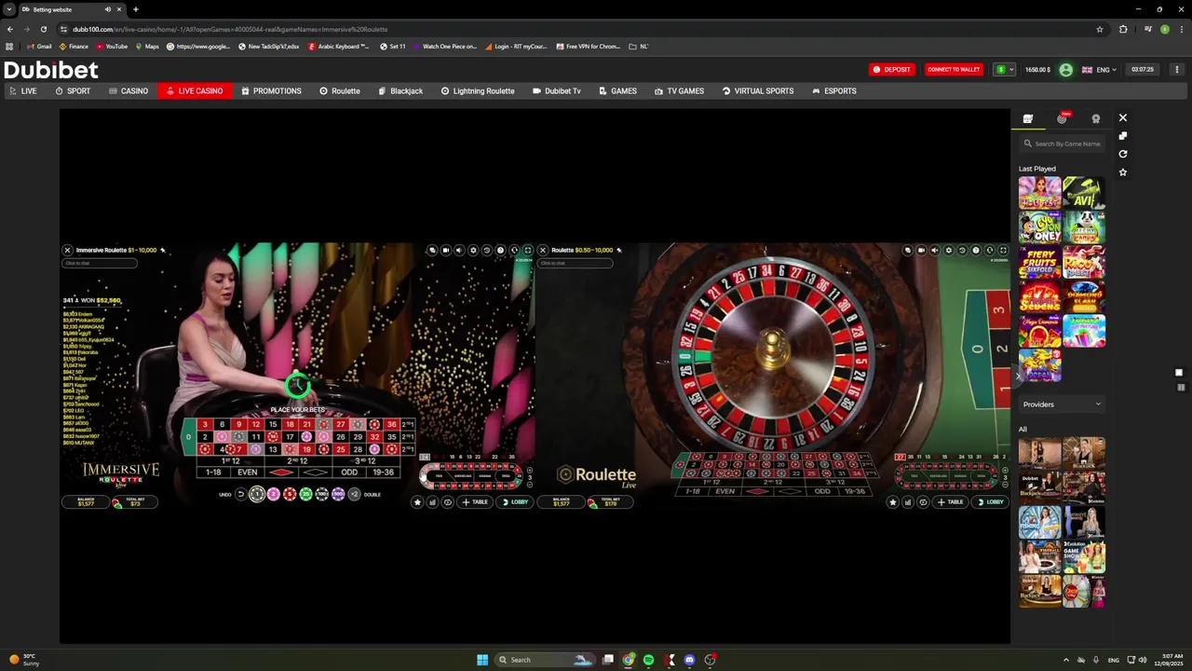Viewport: 1192px width, 671px height.
Task: Click + TABLE in the Roulette Live window
Action: pyautogui.click(x=951, y=502)
